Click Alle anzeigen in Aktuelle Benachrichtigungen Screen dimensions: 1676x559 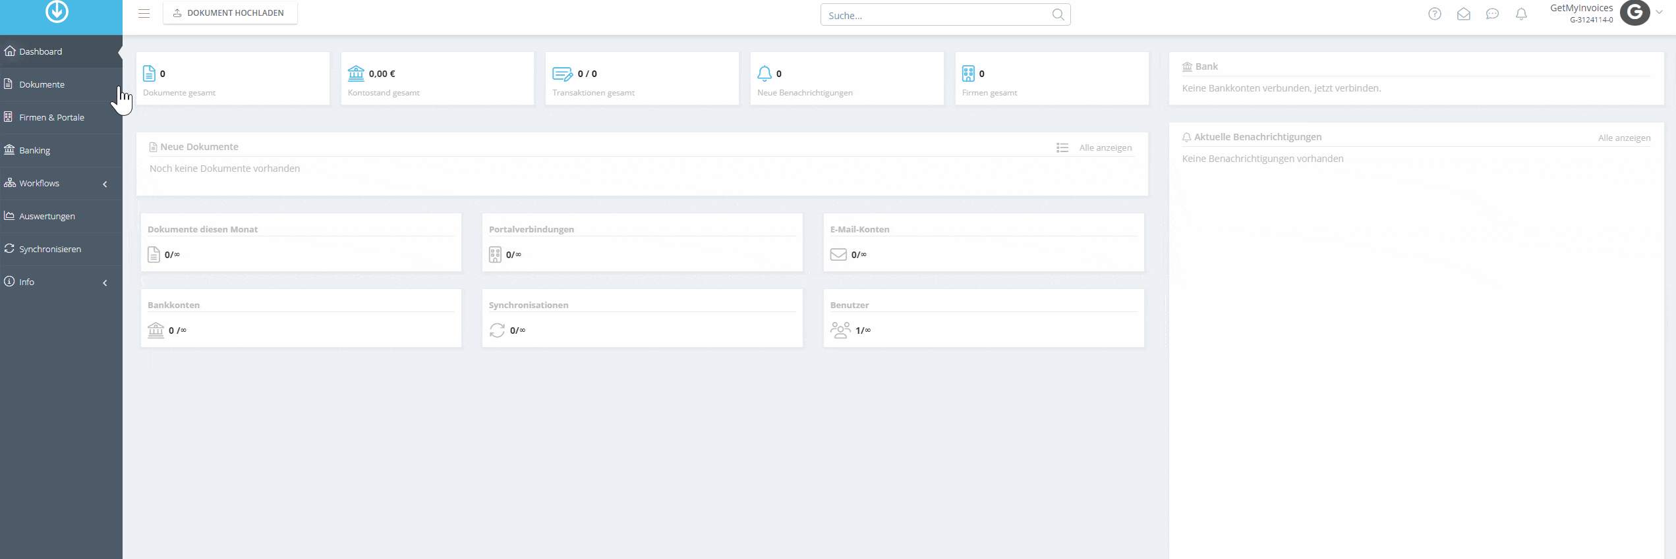click(x=1624, y=138)
